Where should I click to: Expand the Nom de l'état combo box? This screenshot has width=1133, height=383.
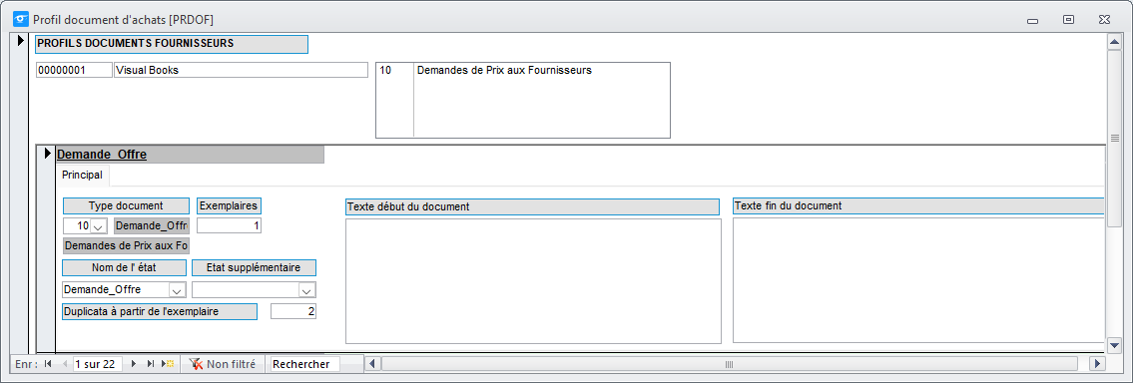177,290
